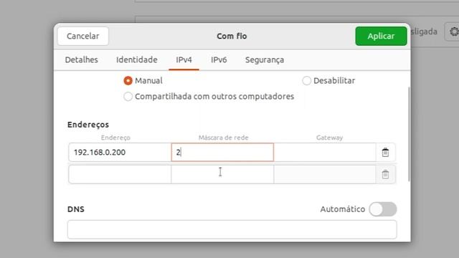The image size is (459, 258).
Task: Open settings gear in the background window
Action: point(454,32)
